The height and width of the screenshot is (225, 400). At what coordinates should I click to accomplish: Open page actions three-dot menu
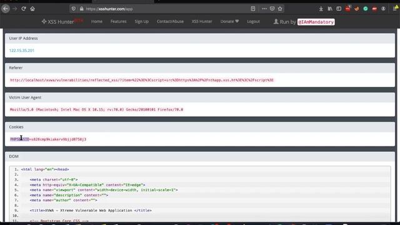pos(264,9)
